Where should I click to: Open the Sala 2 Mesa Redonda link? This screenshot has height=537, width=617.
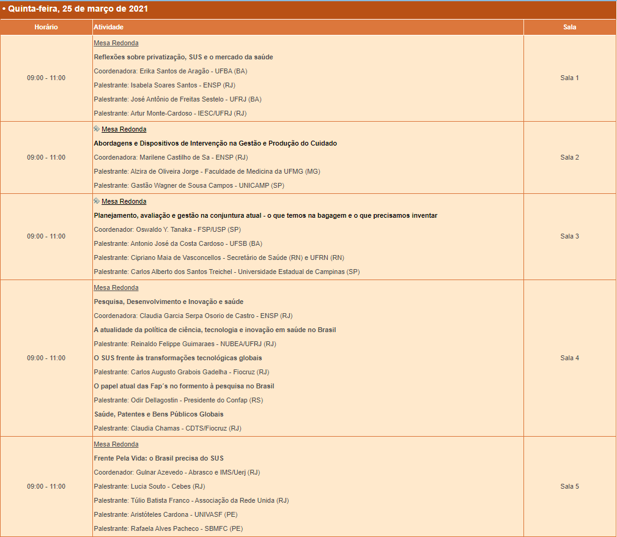click(124, 129)
